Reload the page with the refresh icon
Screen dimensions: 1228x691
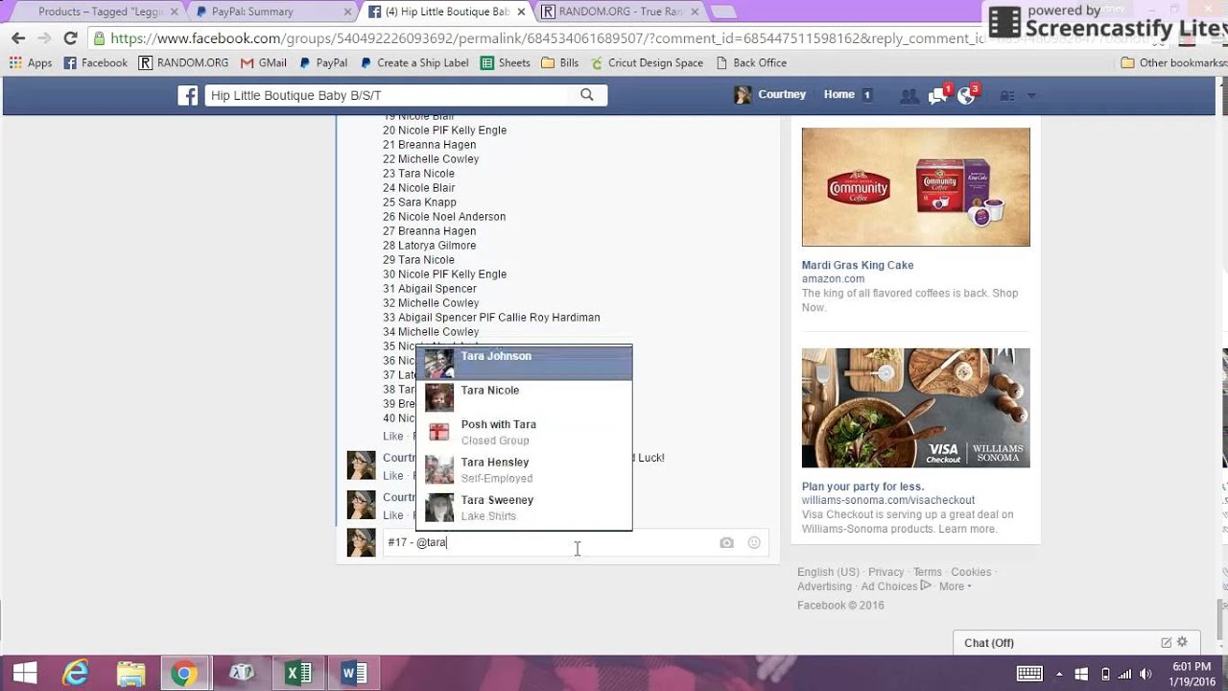(x=70, y=38)
